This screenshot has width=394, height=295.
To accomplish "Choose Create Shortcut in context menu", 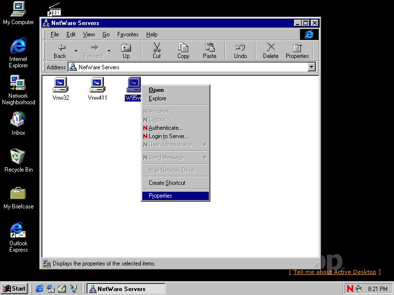I will click(x=175, y=183).
